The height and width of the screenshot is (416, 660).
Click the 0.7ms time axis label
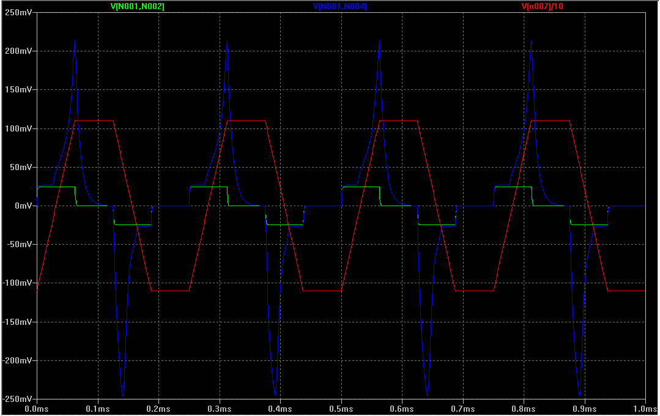(x=462, y=408)
